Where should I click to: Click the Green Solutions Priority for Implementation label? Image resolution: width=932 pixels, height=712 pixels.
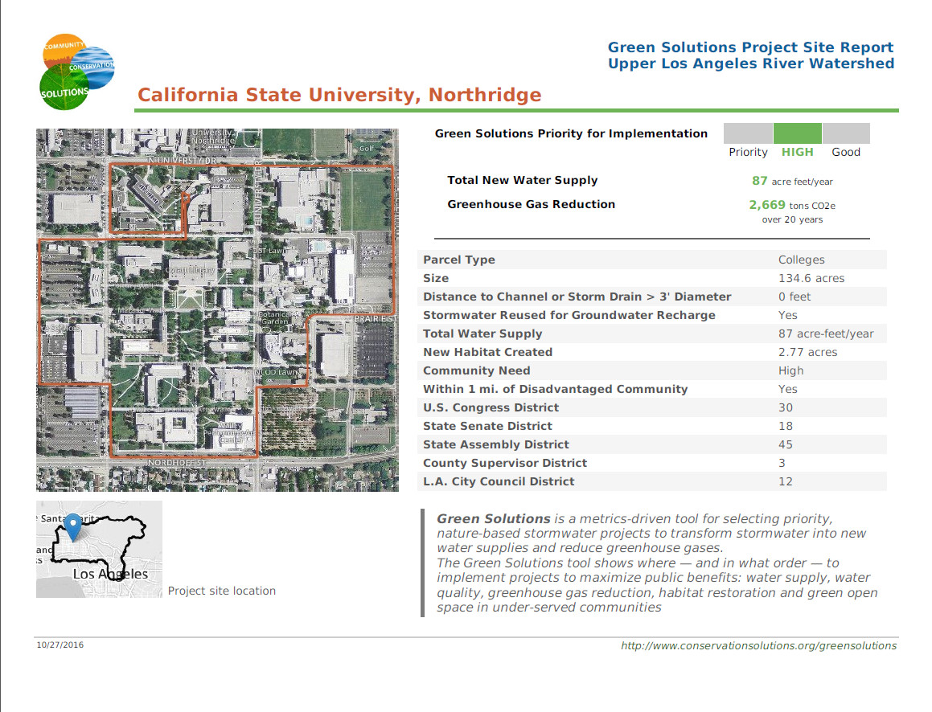(x=571, y=133)
